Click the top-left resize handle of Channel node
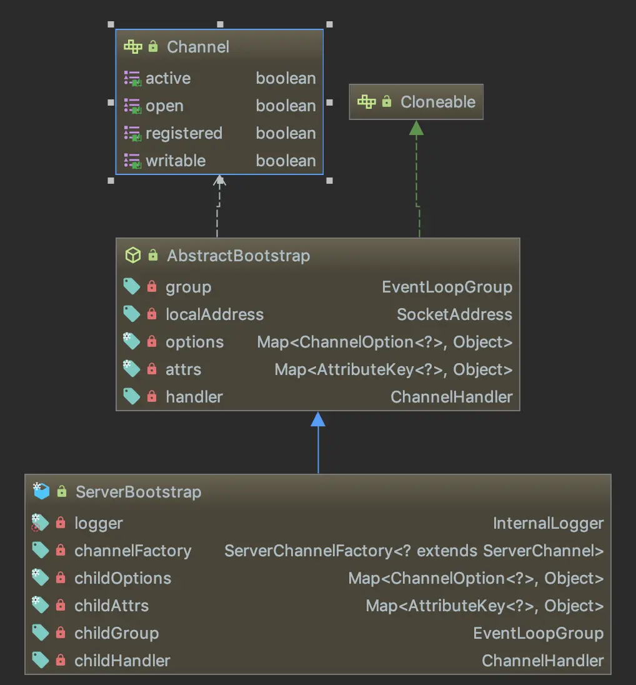The width and height of the screenshot is (636, 685). pos(111,24)
